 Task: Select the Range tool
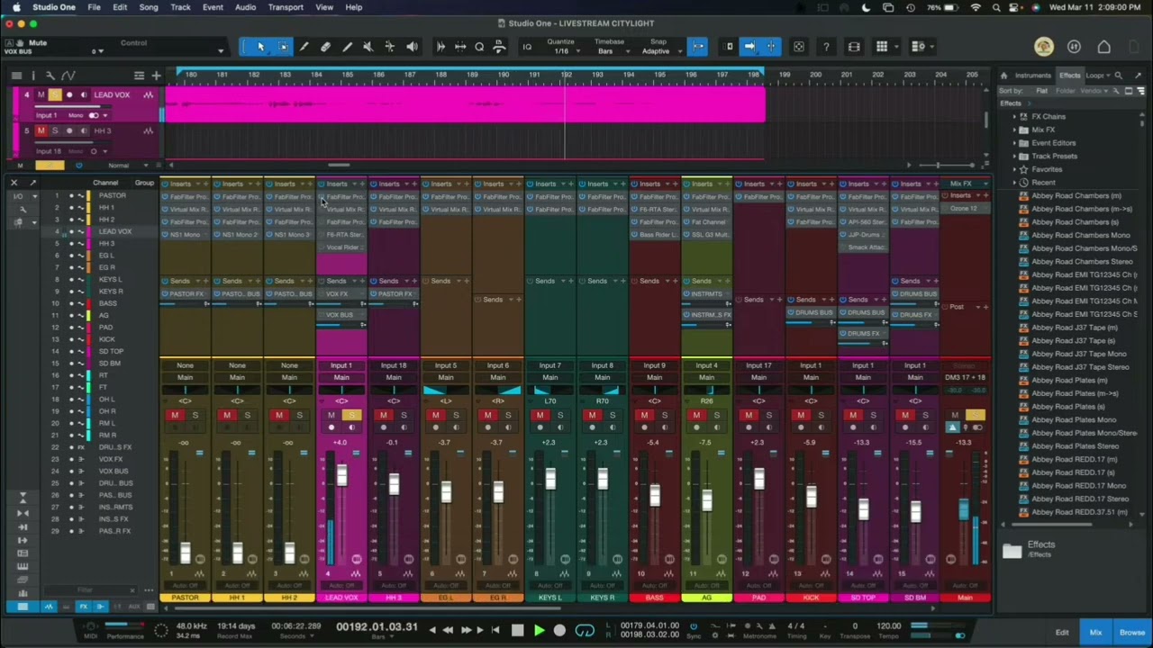pyautogui.click(x=283, y=47)
